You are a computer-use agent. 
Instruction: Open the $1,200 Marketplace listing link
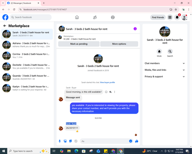pyautogui.click(x=79, y=39)
